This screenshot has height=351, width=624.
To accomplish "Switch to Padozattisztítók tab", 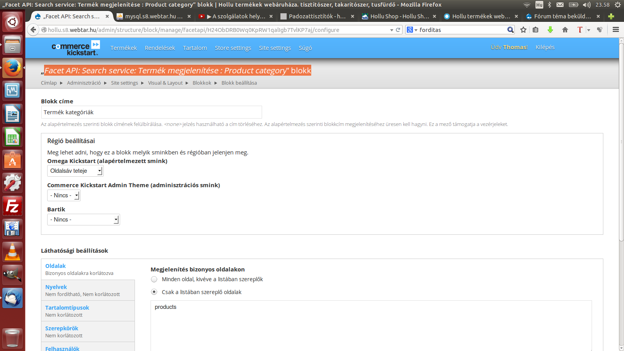I will (317, 16).
